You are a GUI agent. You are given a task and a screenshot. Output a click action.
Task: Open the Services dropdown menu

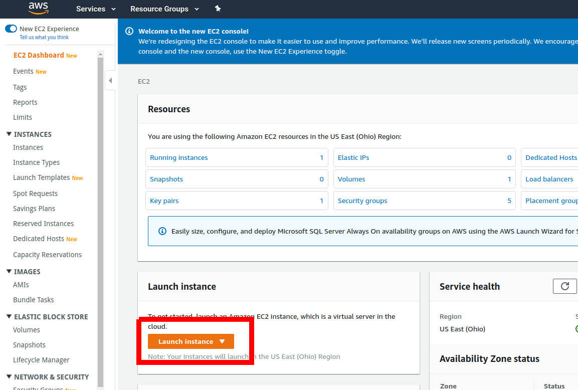96,9
